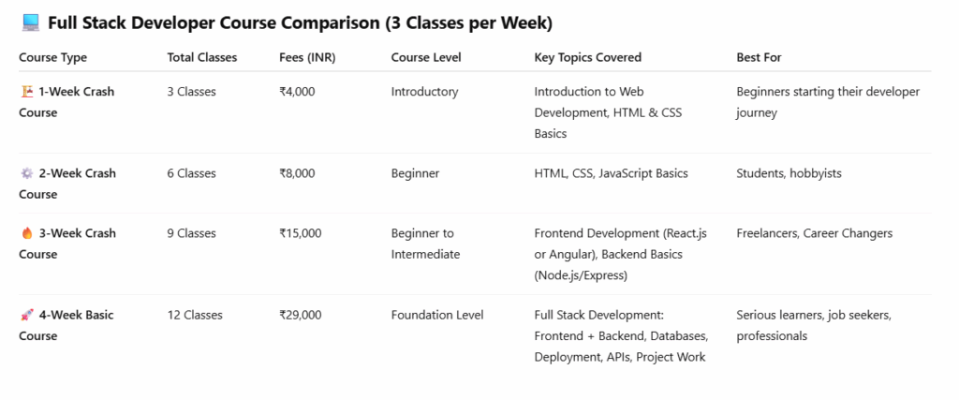Select the Total Classes column header
This screenshot has height=400, width=959.
point(201,57)
